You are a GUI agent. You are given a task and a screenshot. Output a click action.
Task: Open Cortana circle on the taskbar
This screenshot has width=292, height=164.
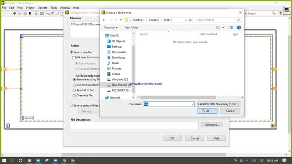(x=21, y=160)
